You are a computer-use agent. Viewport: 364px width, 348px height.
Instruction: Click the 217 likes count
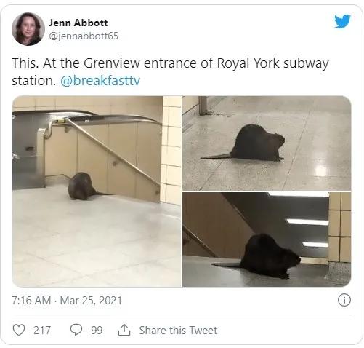point(42,331)
